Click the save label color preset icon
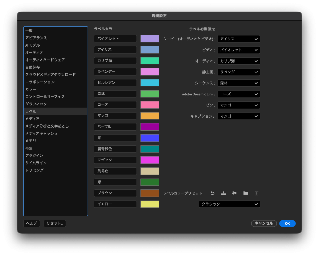Screen dimensions: 319x256 [x=223, y=193]
